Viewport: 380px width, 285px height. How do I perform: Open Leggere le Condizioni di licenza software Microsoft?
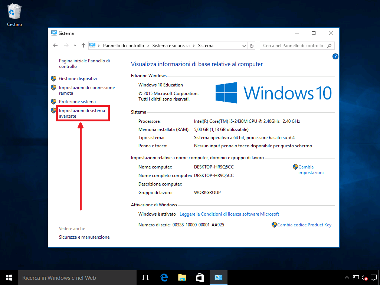coord(229,214)
